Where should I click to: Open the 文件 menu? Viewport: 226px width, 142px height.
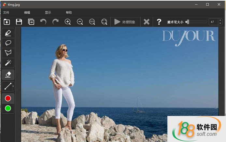pos(6,12)
